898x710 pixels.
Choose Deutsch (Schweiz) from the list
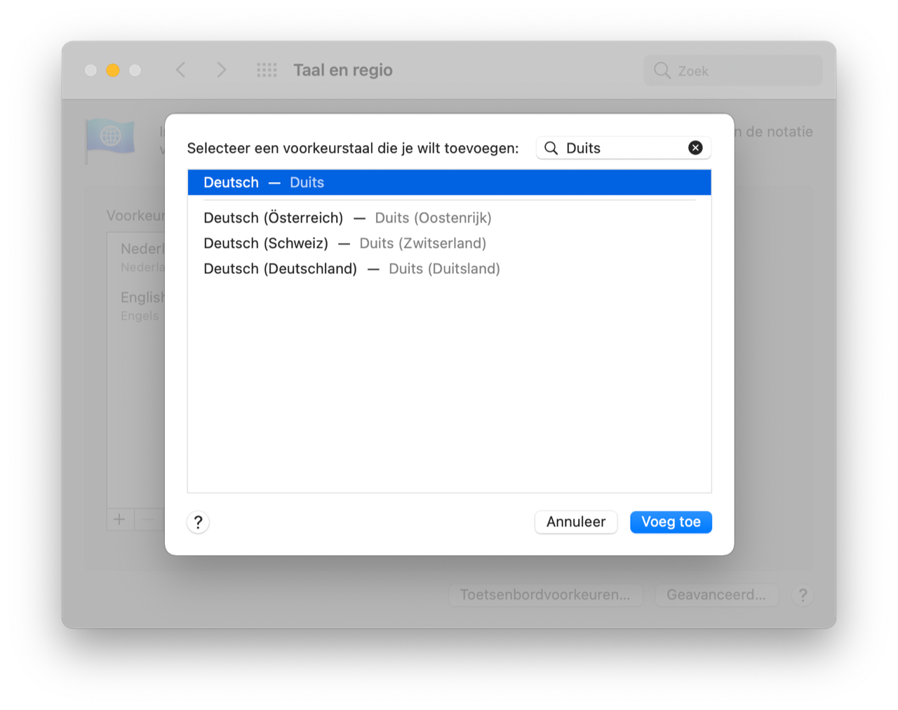tap(344, 243)
